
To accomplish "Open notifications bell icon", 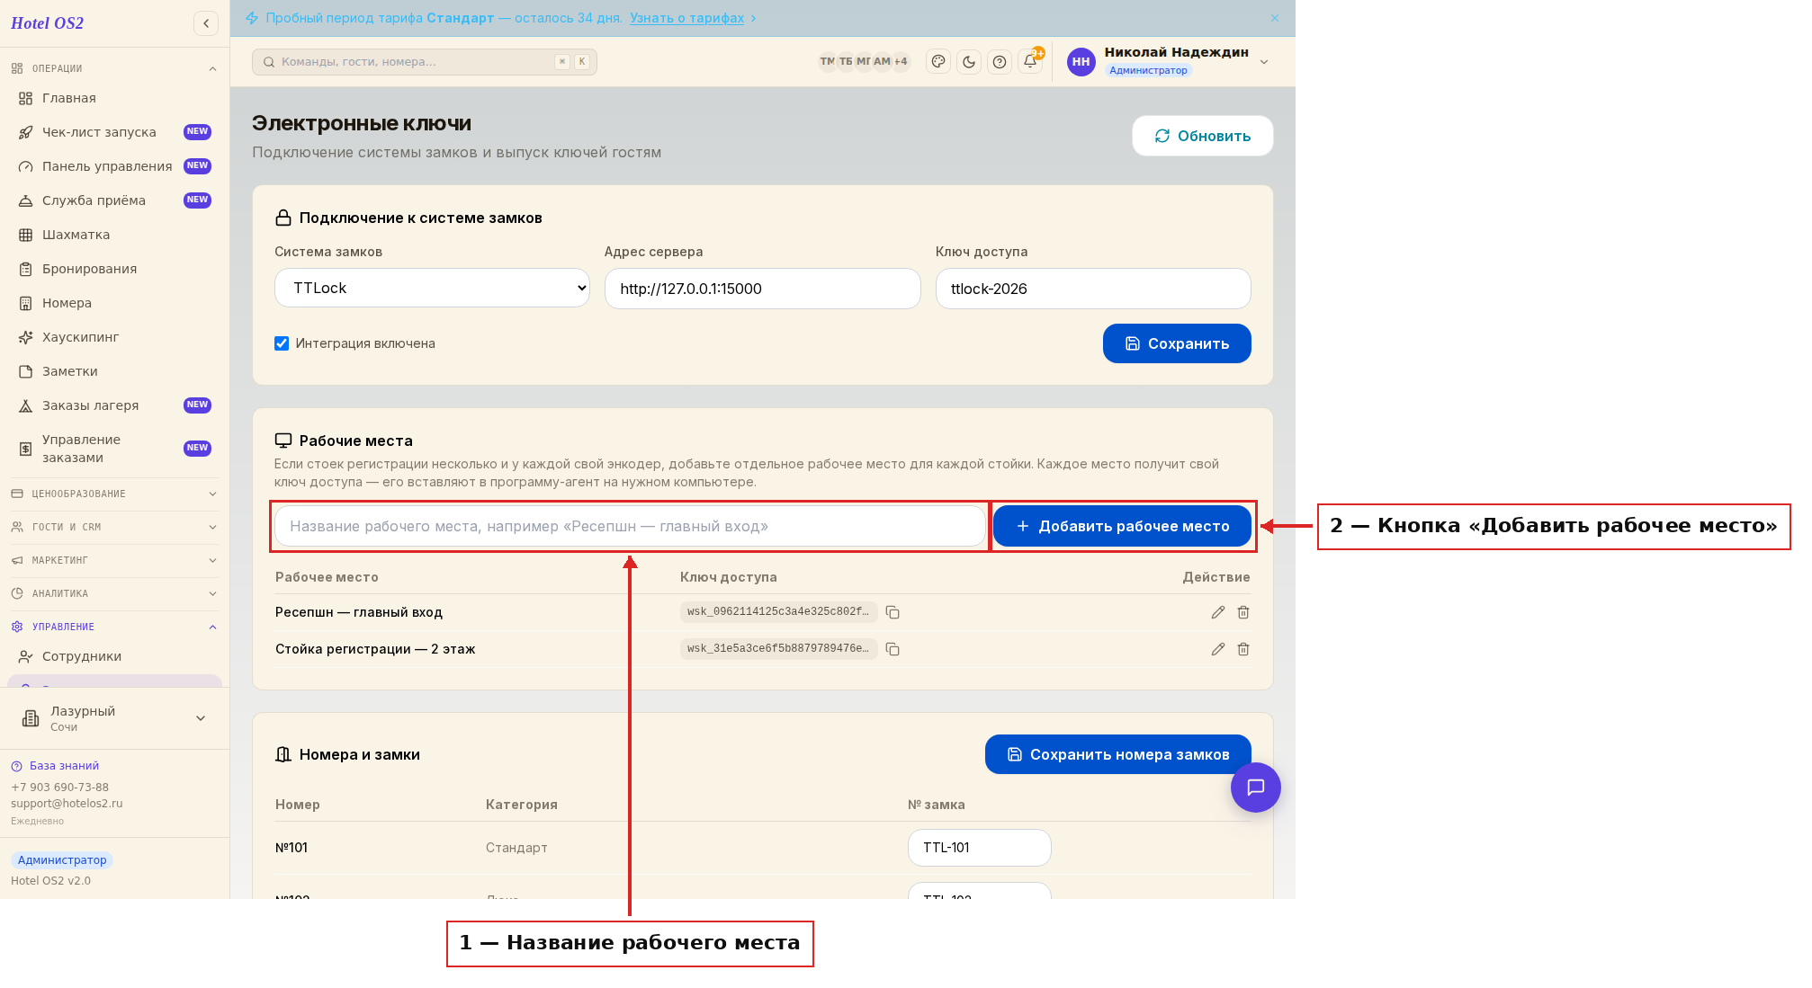I will [x=1030, y=61].
